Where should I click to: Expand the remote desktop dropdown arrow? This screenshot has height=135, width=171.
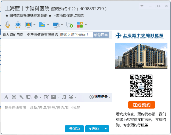pos(62,25)
